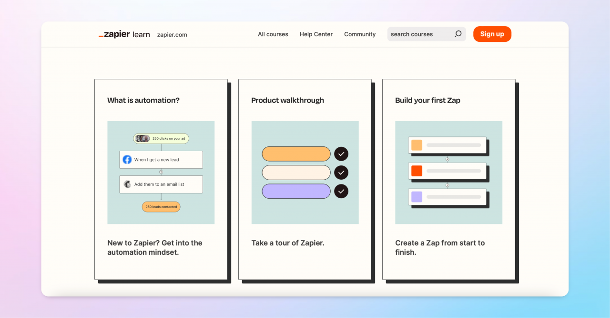Click the checkmark next to the orange bar

pyautogui.click(x=341, y=154)
